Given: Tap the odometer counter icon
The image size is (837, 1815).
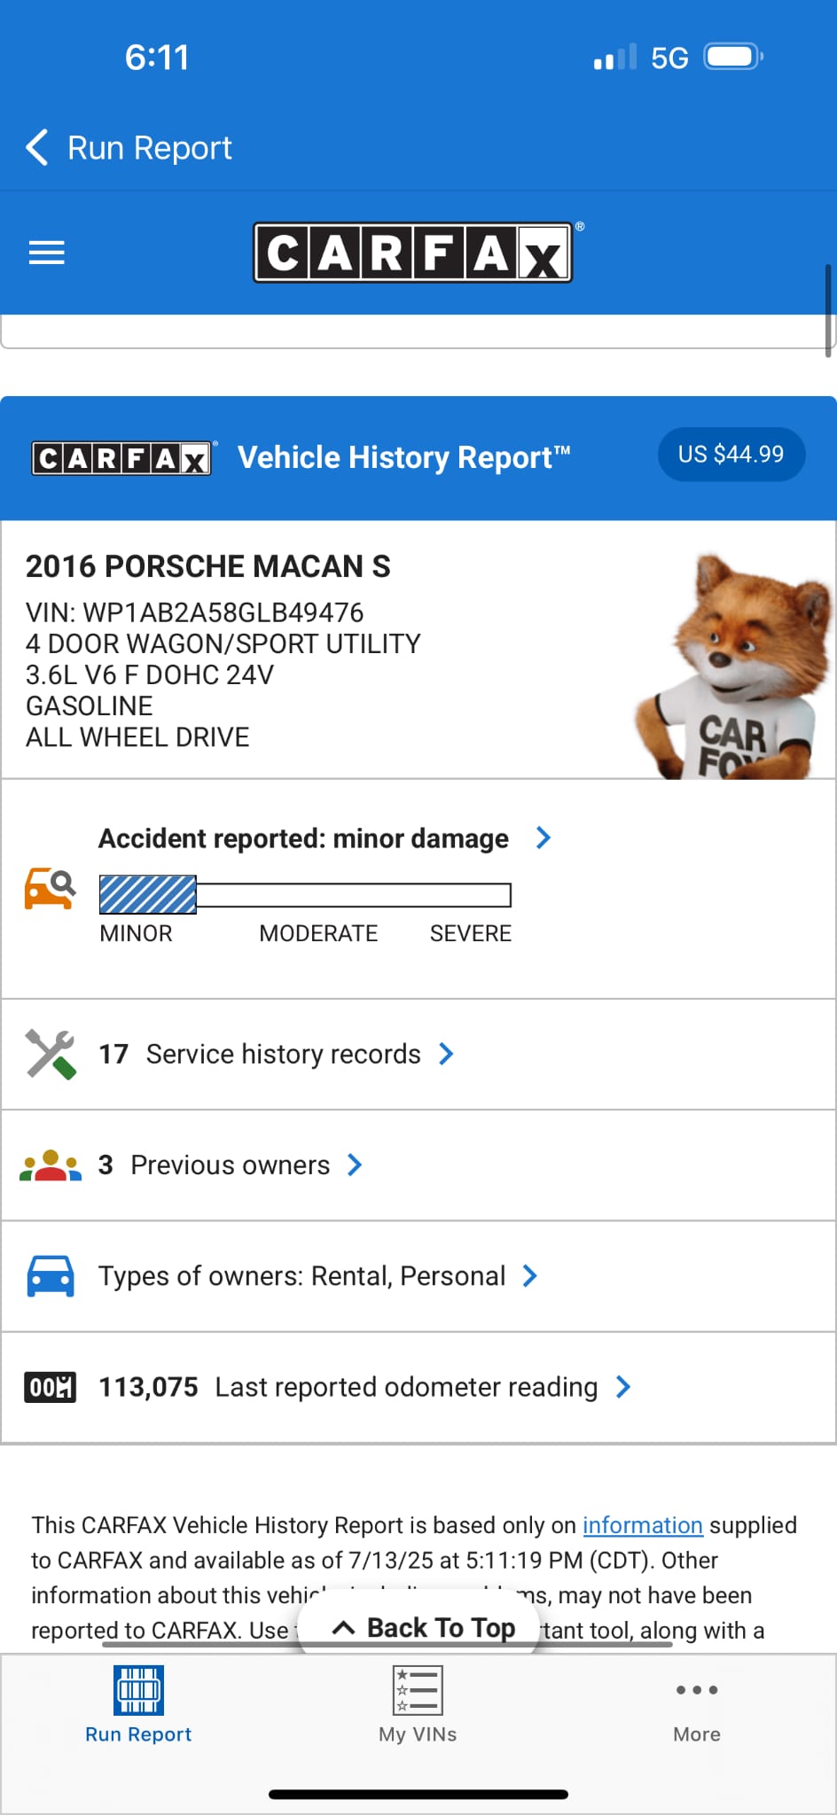Looking at the screenshot, I should 51,1387.
